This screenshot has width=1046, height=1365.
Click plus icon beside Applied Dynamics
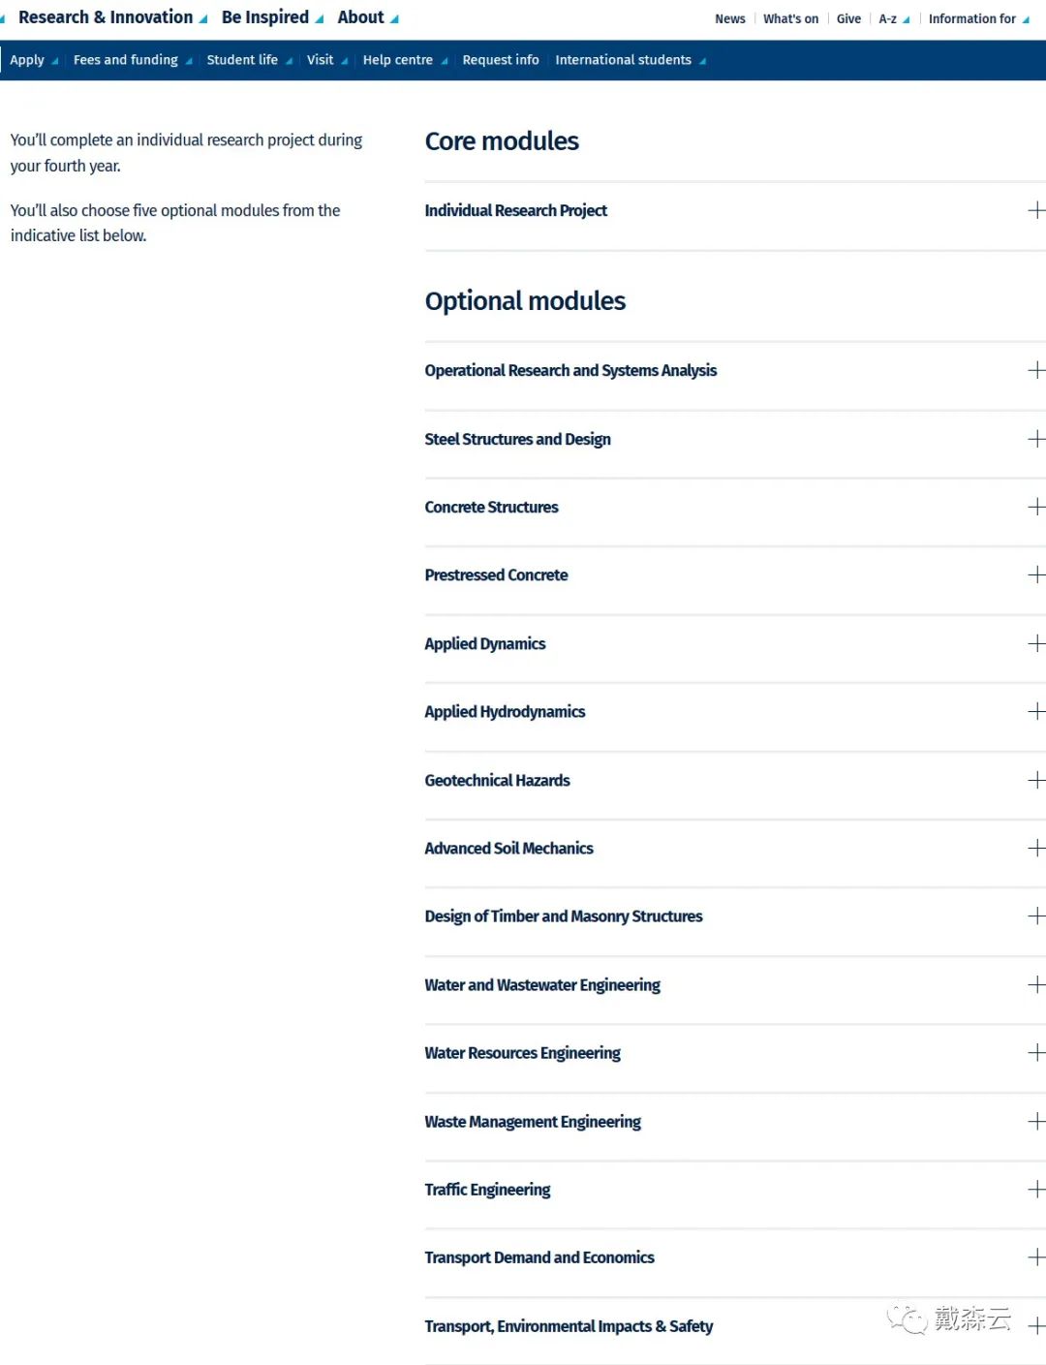(1036, 643)
